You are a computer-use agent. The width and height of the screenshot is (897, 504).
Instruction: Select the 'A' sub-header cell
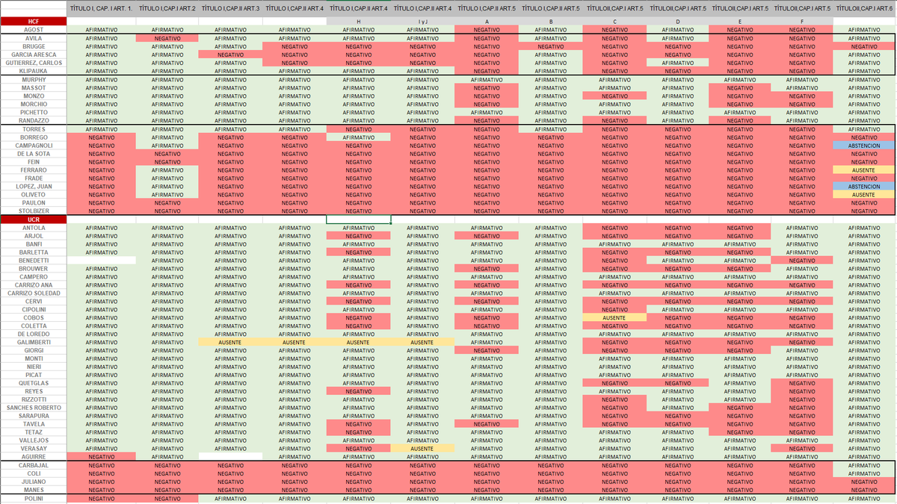487,21
